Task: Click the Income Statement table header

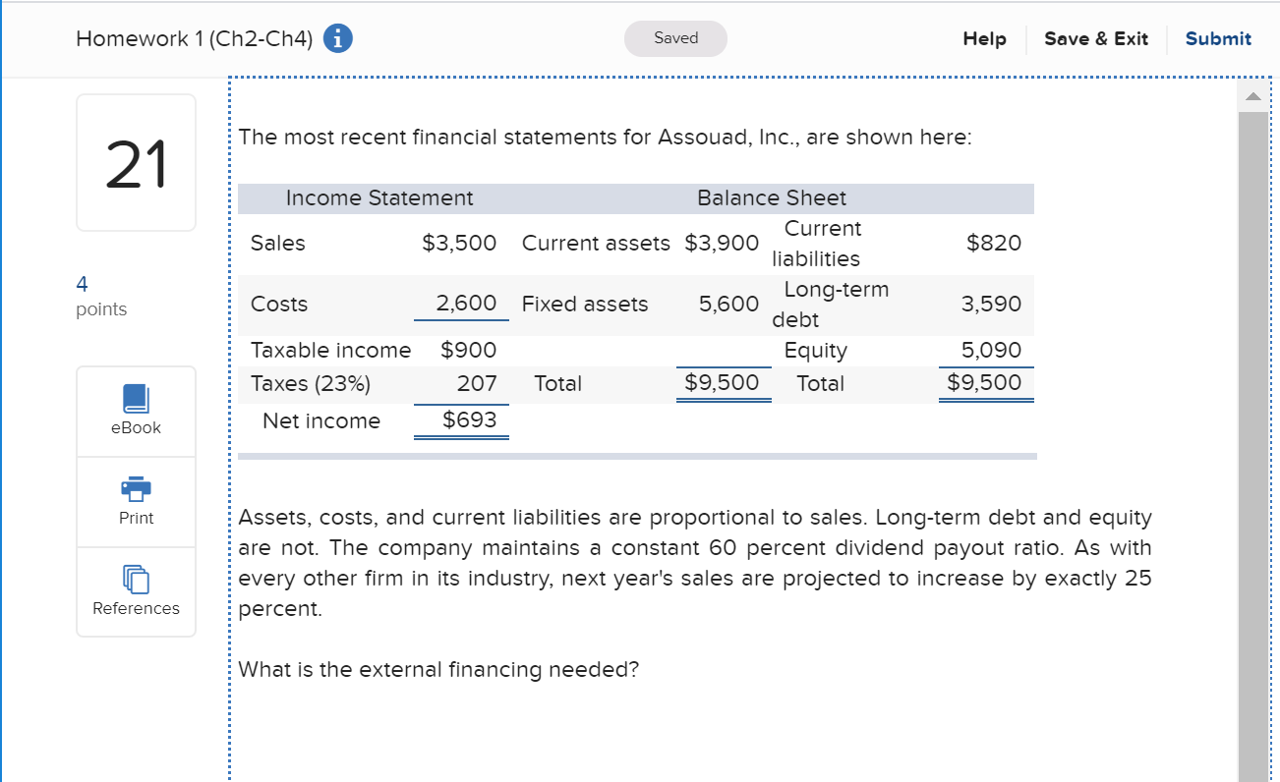Action: [x=378, y=197]
